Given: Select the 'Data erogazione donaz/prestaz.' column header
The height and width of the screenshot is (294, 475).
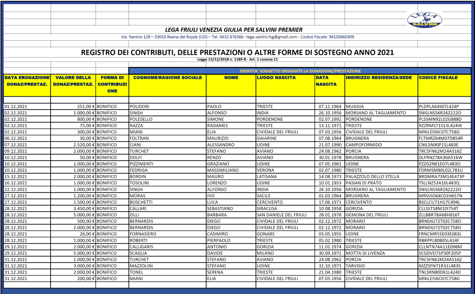Looking at the screenshot, I should pyautogui.click(x=26, y=81).
